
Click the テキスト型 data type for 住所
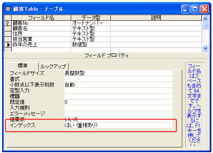[x=91, y=34]
